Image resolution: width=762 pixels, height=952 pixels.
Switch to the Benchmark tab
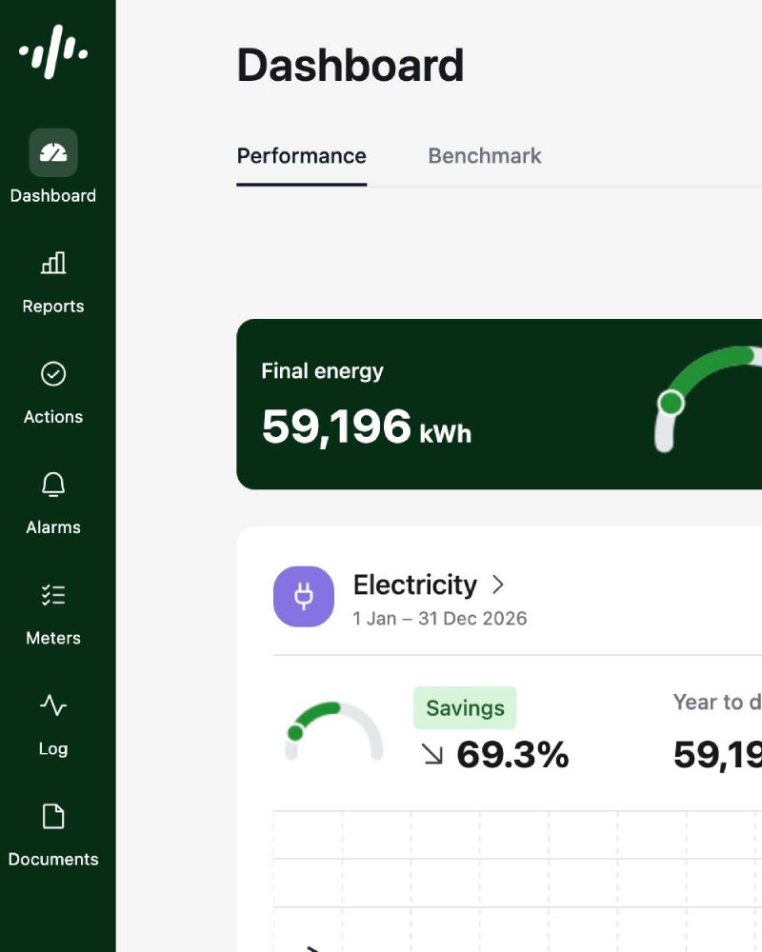(484, 156)
